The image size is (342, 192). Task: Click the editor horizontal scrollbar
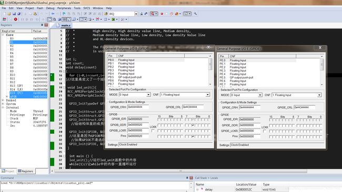point(180,171)
